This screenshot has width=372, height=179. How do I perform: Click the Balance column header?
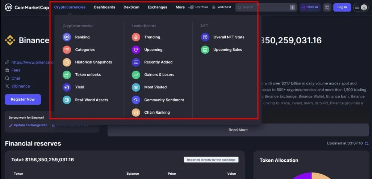pyautogui.click(x=133, y=174)
